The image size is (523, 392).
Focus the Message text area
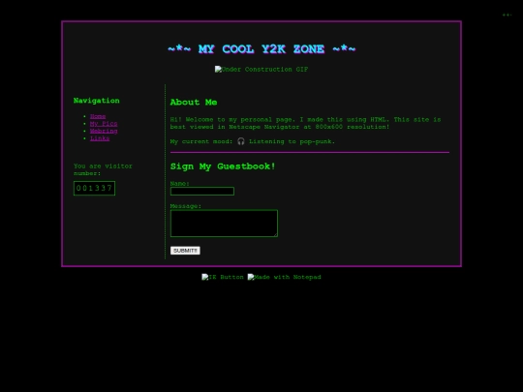[224, 224]
